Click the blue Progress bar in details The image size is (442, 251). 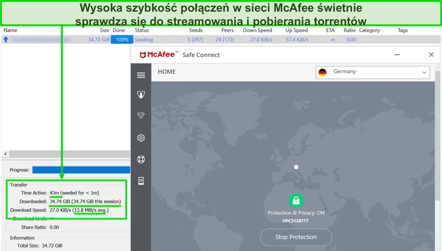81,170
